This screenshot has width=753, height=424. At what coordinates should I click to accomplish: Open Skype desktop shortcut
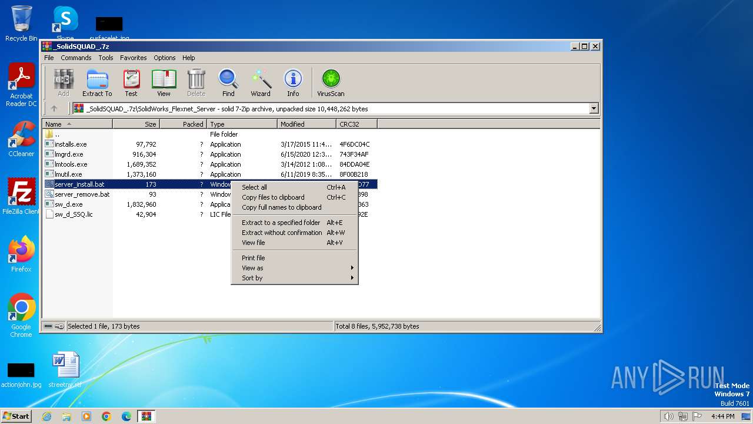[x=65, y=24]
